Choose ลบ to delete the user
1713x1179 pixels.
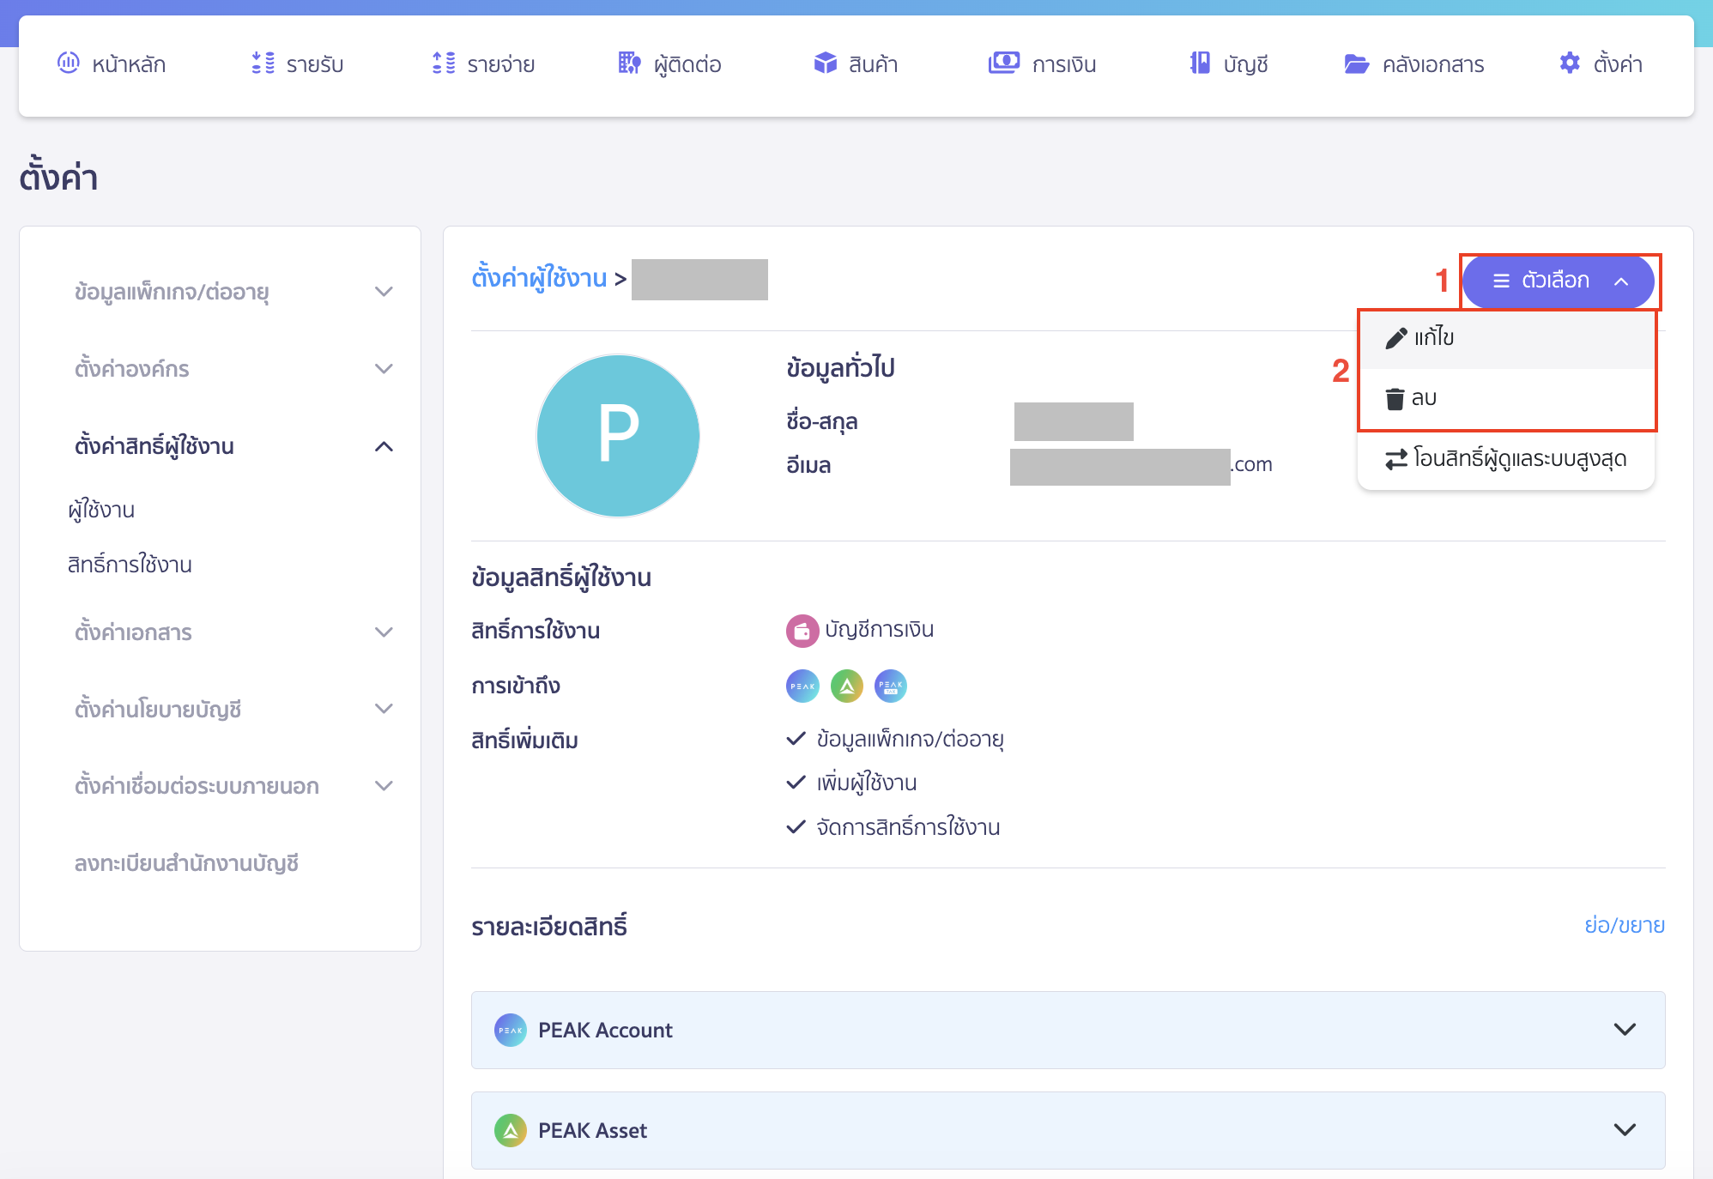tap(1424, 398)
